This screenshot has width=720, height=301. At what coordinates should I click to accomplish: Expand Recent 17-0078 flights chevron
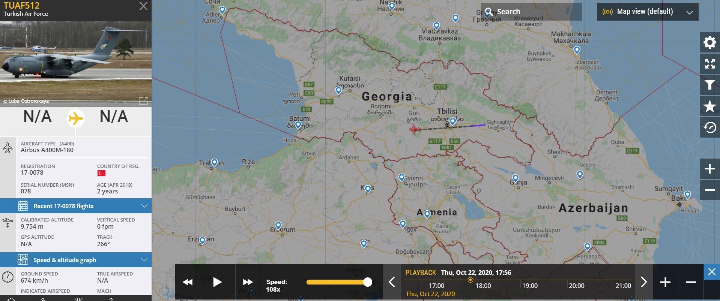point(144,206)
